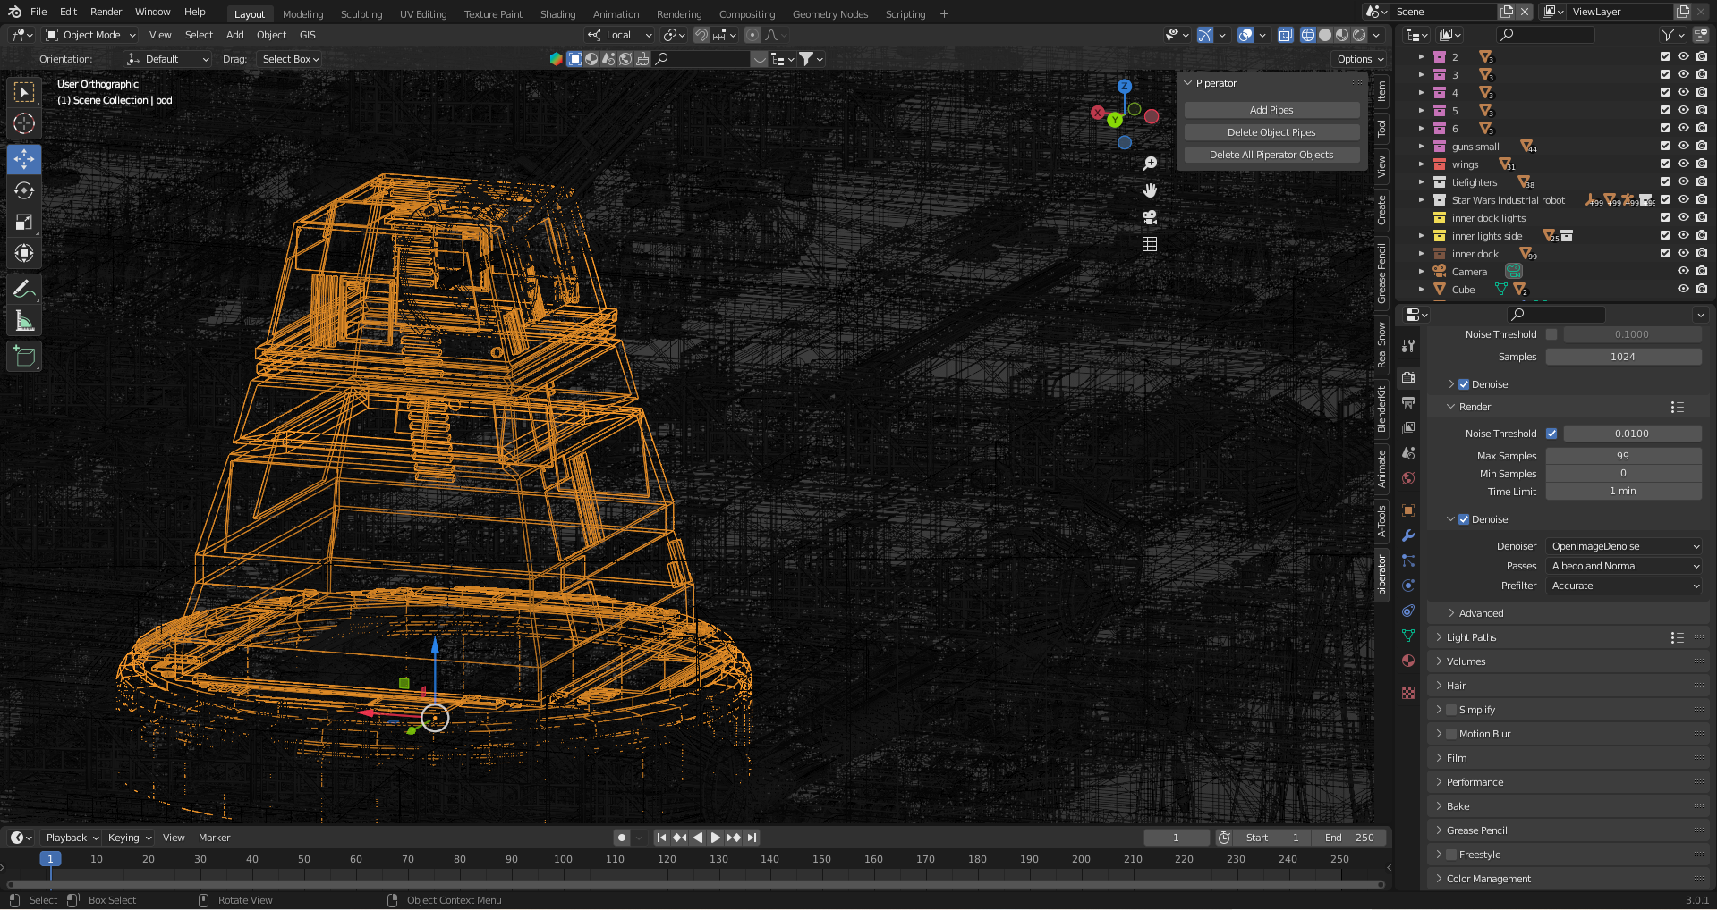The height and width of the screenshot is (910, 1717).
Task: Start playback with the Play button
Action: click(716, 838)
